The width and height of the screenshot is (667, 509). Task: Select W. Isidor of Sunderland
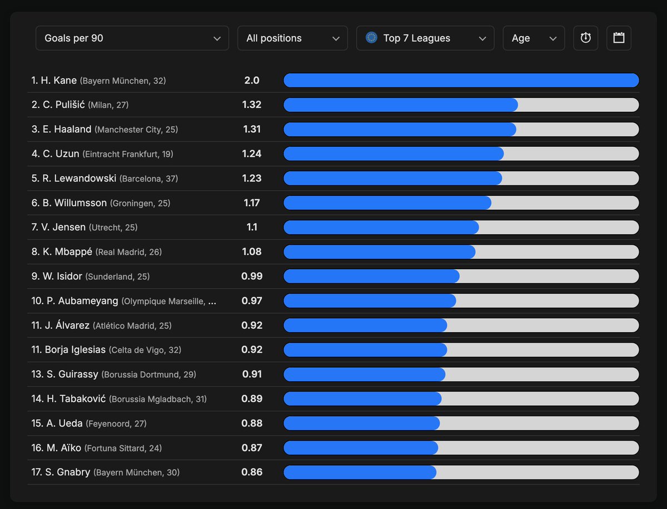pos(91,276)
